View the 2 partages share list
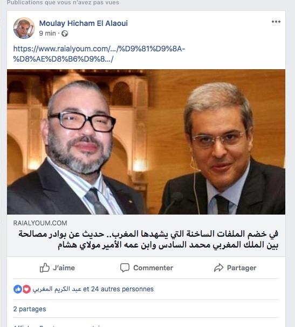Viewport: 295px width, 327px height. click(x=30, y=309)
